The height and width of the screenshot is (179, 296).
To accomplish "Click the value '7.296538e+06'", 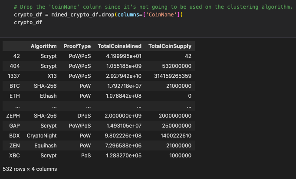I will pos(123,146).
